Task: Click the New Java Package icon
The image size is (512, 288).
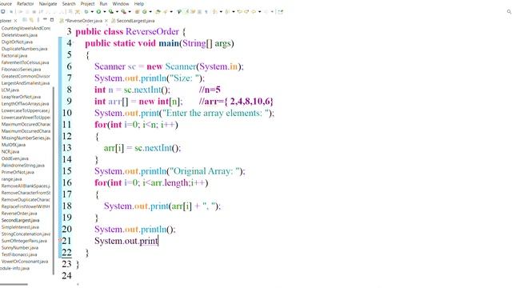Action: click(137, 12)
